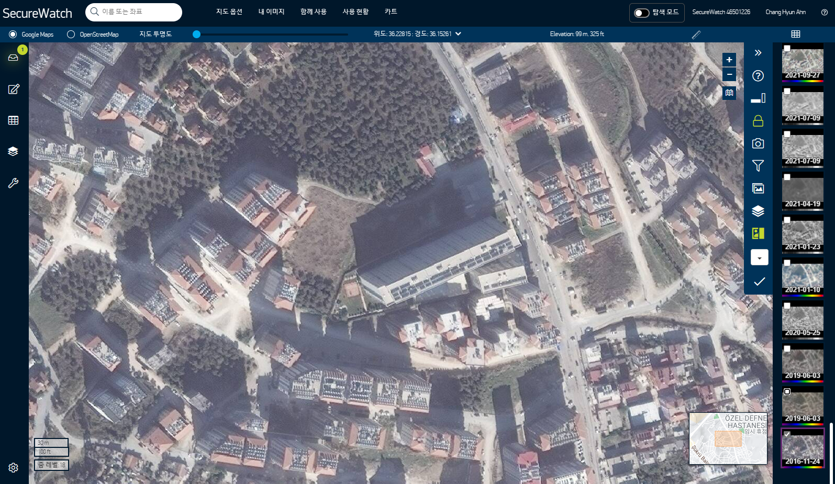This screenshot has width=835, height=484.
Task: Open the 지도 옵션 menu
Action: tap(229, 12)
